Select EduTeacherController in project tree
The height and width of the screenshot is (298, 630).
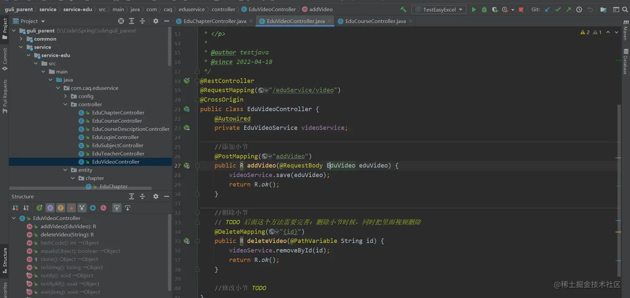118,154
